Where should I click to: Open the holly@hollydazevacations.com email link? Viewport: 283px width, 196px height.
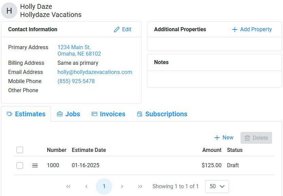[95, 72]
